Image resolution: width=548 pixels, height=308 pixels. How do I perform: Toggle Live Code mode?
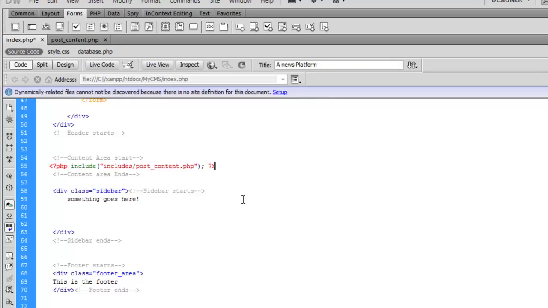click(102, 65)
